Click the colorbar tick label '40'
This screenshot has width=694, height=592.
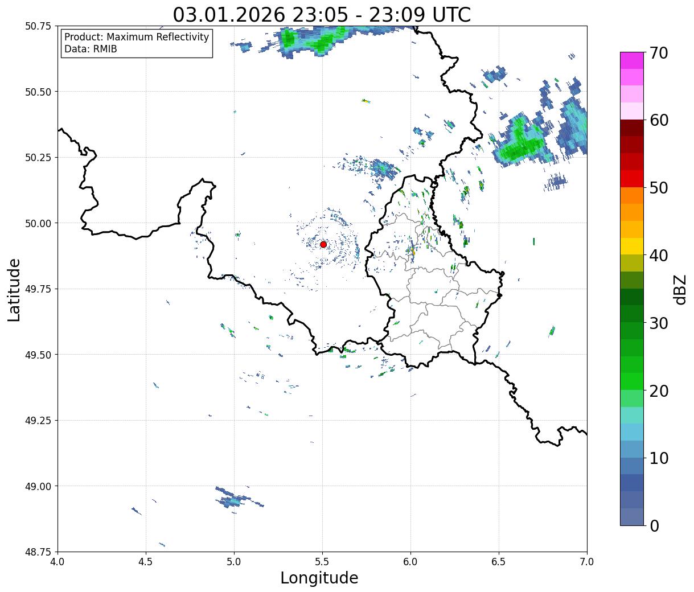coord(659,255)
